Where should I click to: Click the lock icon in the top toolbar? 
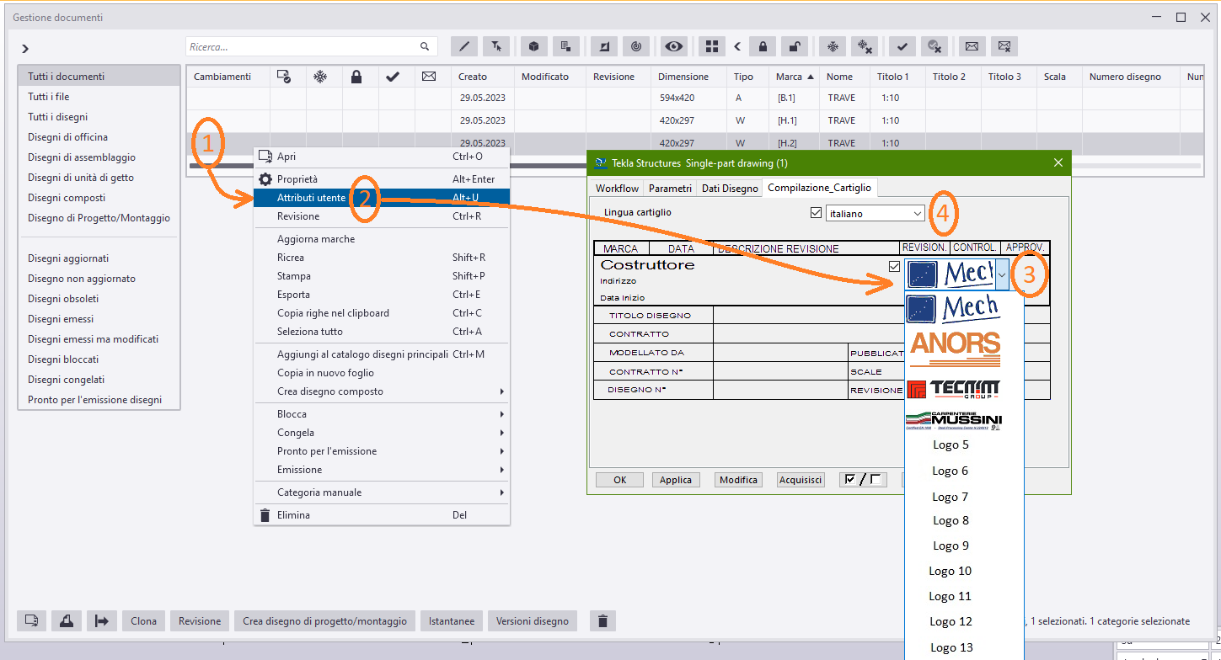(763, 46)
